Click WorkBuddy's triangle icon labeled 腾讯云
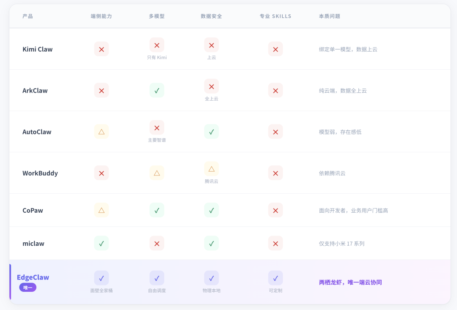Image resolution: width=457 pixels, height=310 pixels. (212, 169)
